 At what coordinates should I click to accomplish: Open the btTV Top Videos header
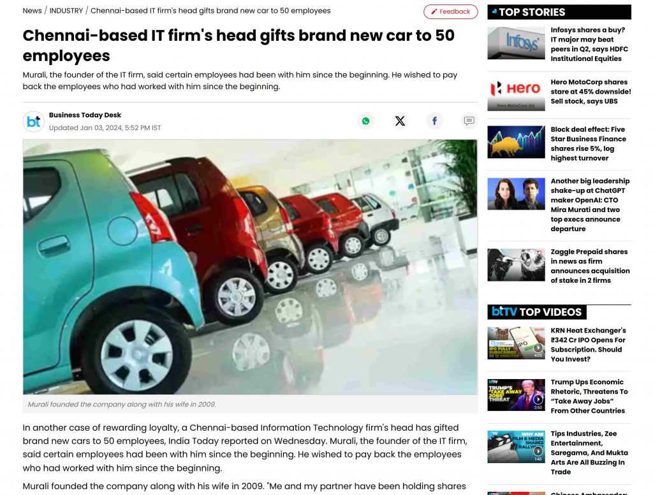pyautogui.click(x=537, y=312)
